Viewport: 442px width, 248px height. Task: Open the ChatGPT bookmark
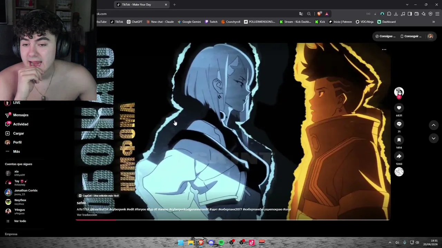(x=135, y=22)
